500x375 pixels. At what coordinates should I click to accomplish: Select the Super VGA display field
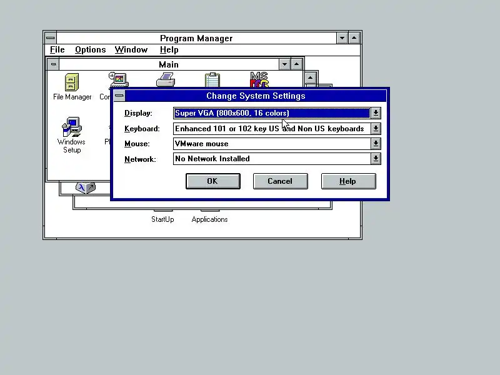272,113
